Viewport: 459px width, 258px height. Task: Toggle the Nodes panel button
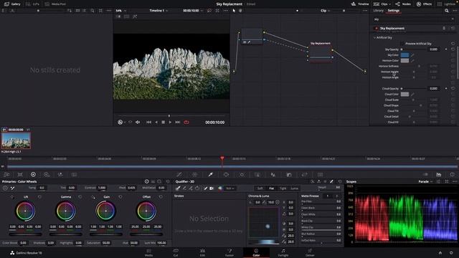pyautogui.click(x=403, y=4)
